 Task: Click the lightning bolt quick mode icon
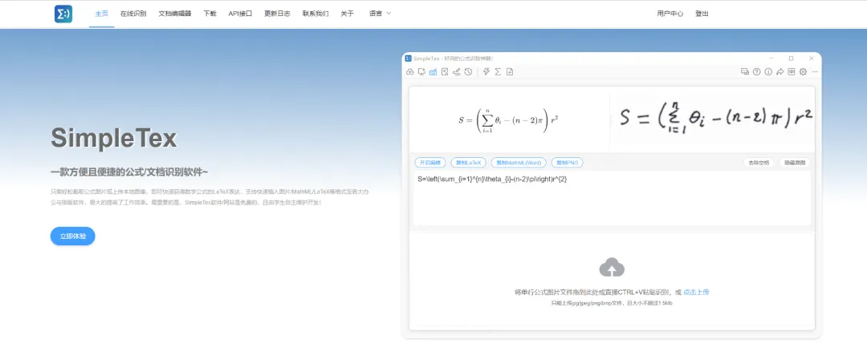pyautogui.click(x=486, y=72)
